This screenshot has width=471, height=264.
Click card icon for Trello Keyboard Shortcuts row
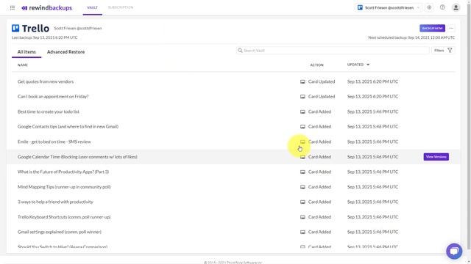pyautogui.click(x=302, y=217)
